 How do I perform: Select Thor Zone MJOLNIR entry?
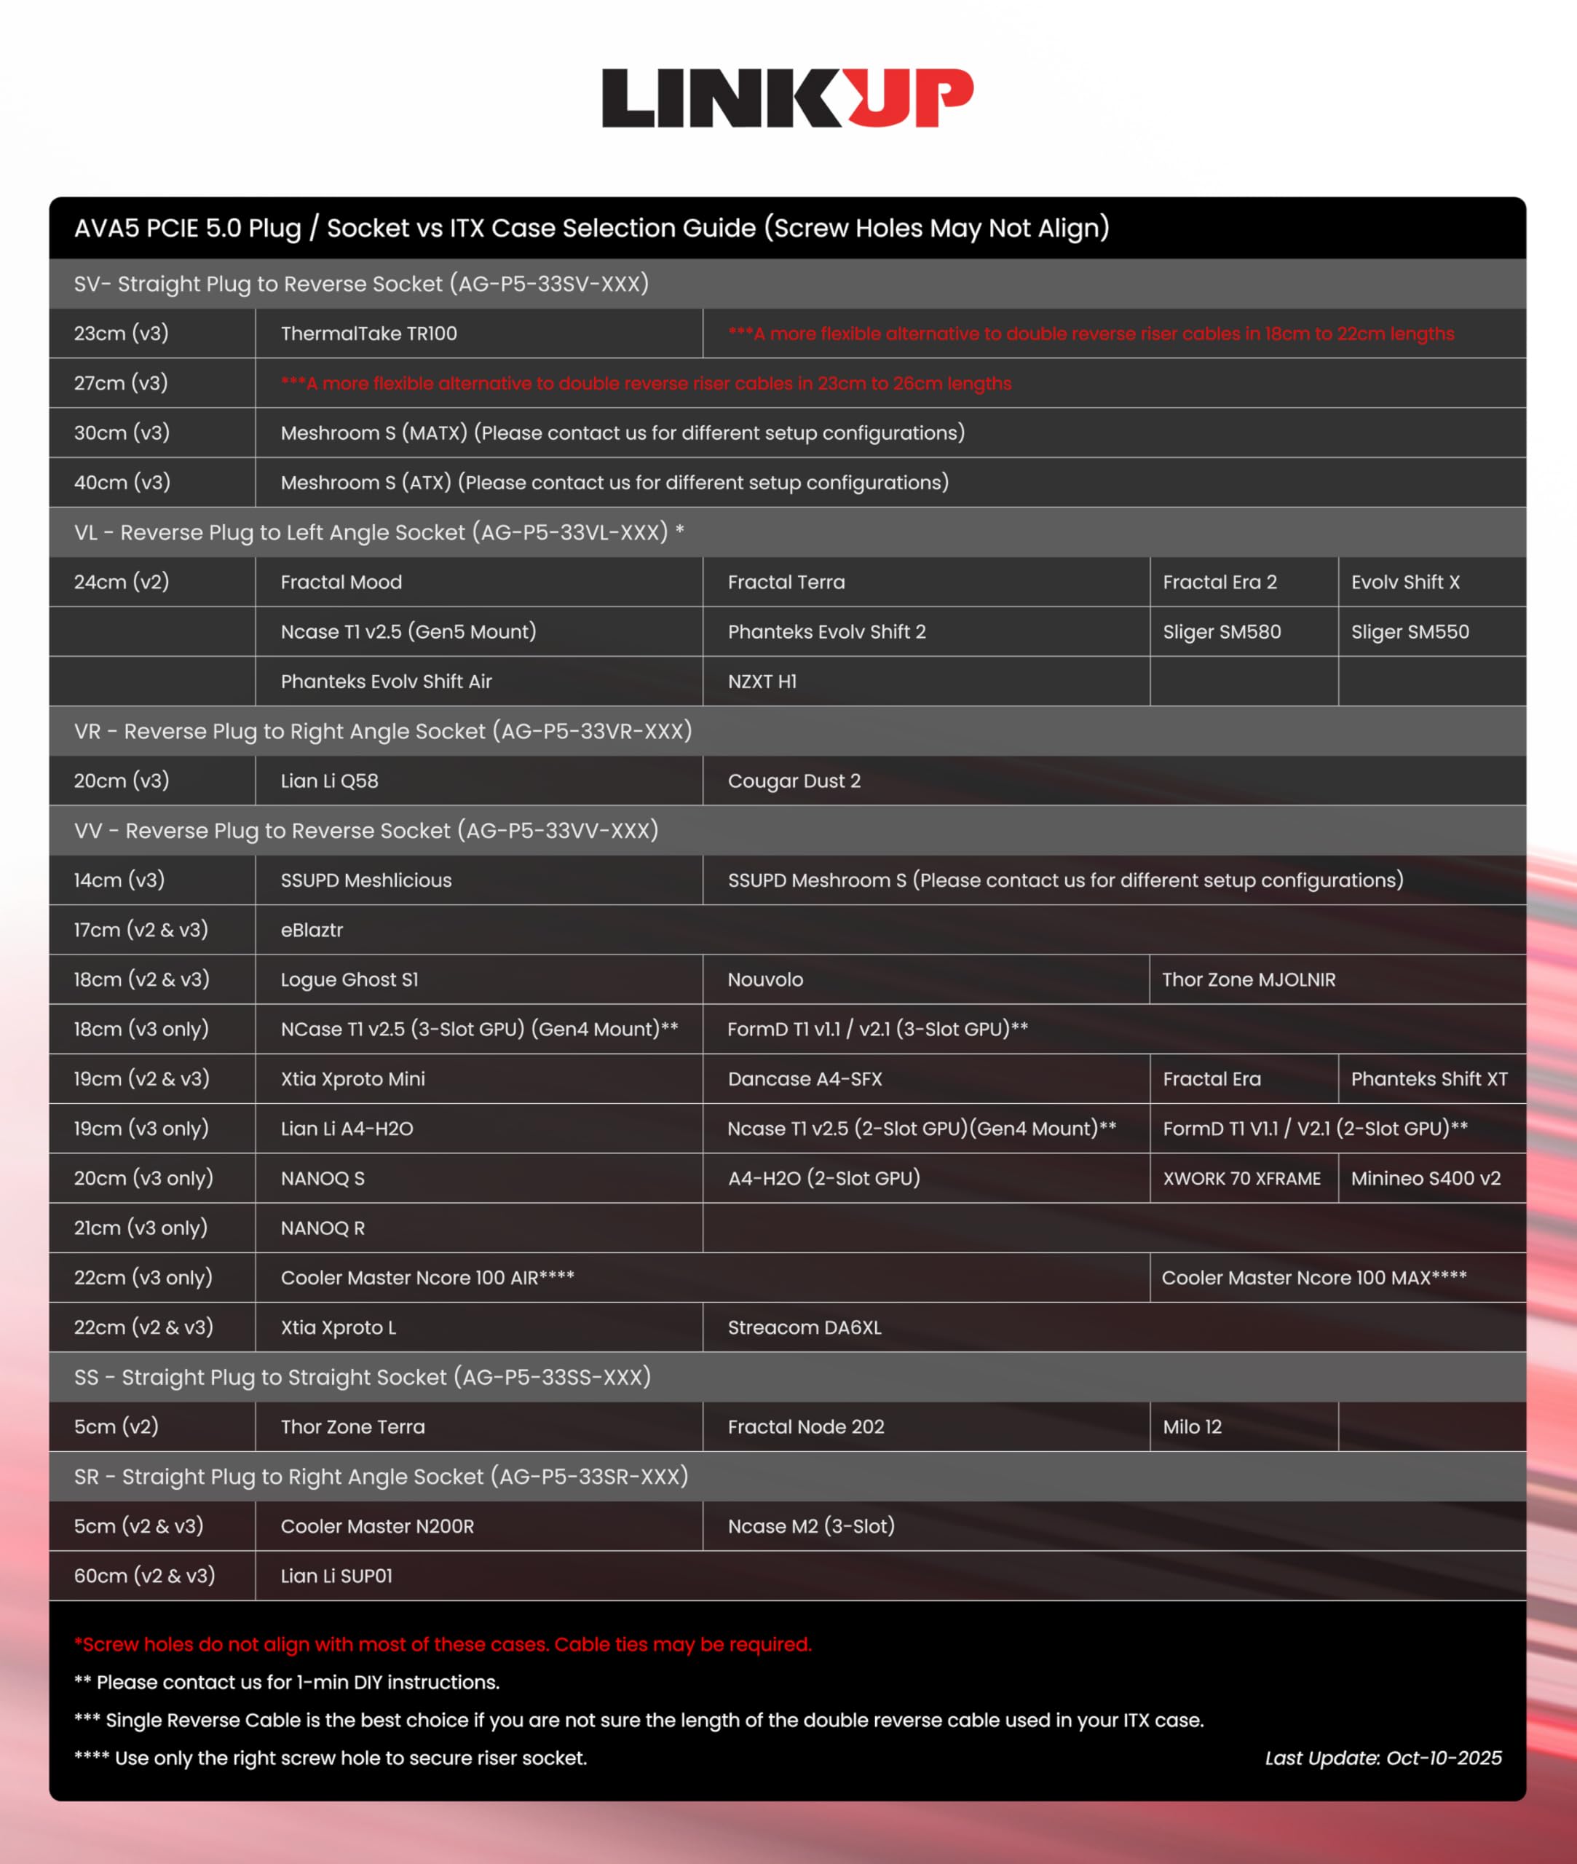click(x=1248, y=980)
